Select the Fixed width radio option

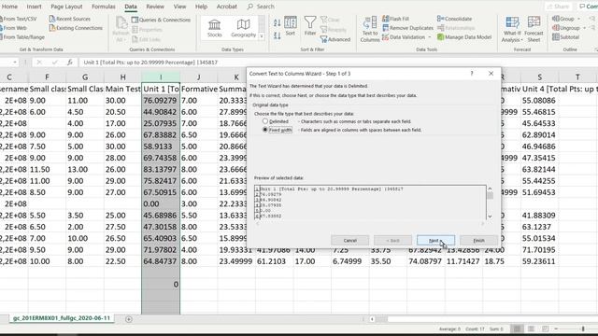[x=265, y=130]
